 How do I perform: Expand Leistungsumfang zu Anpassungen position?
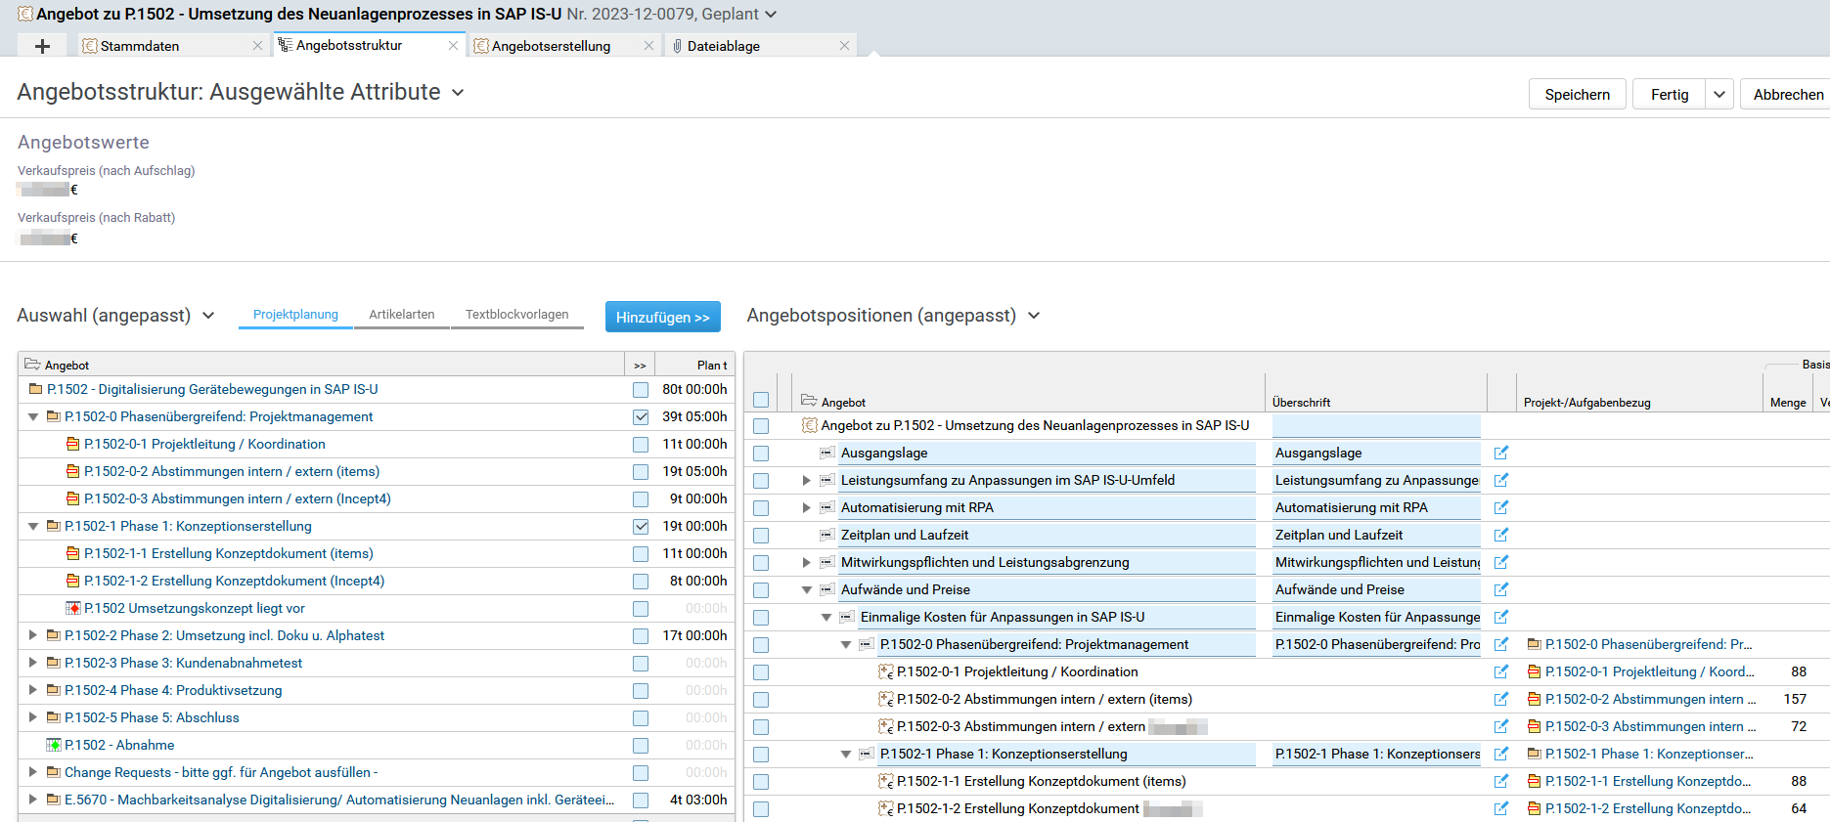point(807,480)
